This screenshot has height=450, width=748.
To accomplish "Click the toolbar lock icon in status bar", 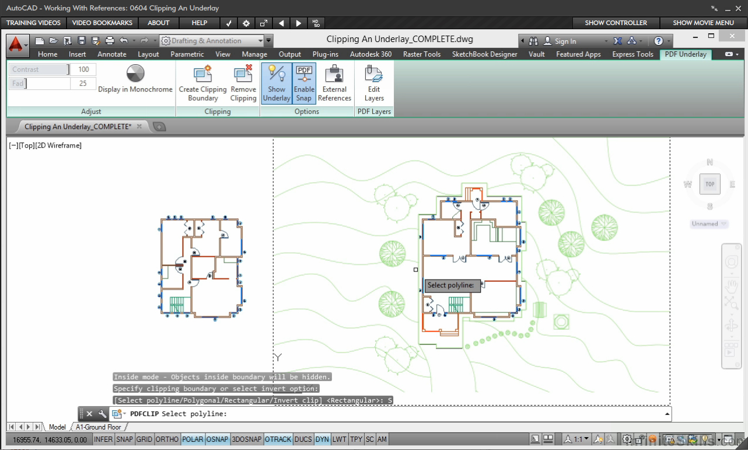I will point(641,439).
